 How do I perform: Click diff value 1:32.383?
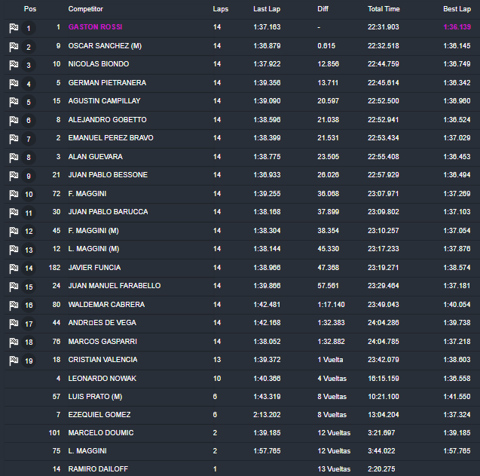332,323
